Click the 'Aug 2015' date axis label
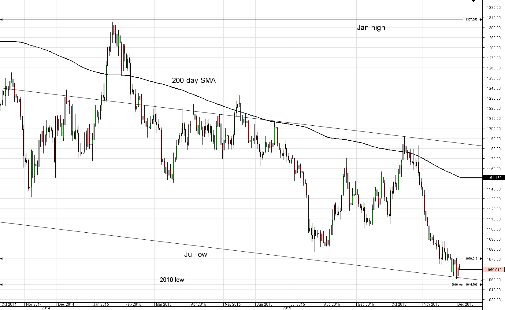Viewport: 505px width, 310px height. (332, 304)
